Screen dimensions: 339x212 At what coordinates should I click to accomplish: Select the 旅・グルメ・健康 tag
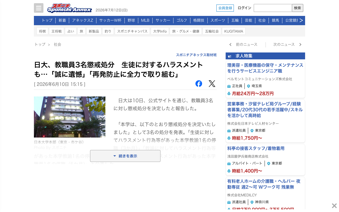click(x=186, y=31)
